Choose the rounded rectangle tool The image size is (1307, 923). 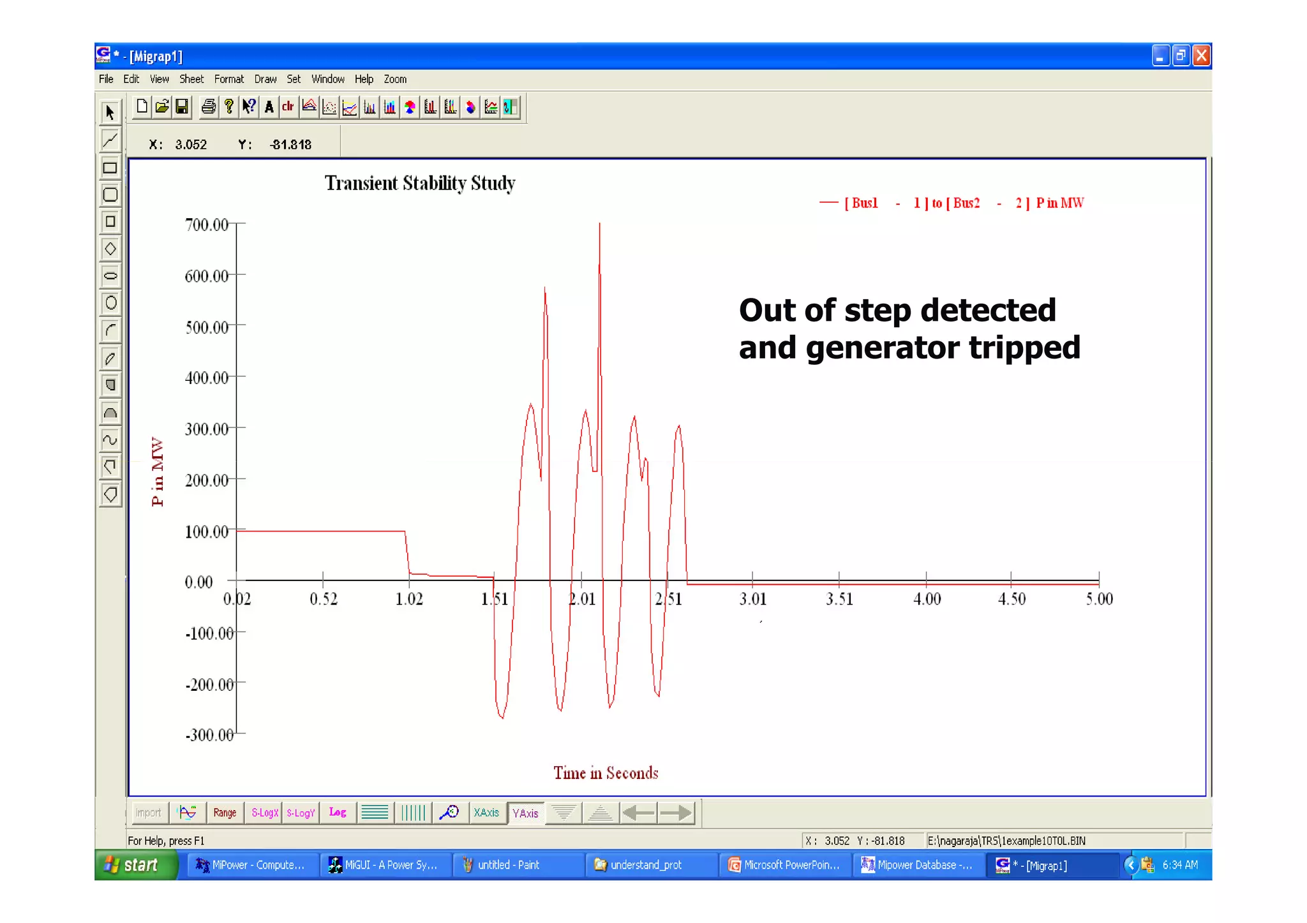pos(110,195)
